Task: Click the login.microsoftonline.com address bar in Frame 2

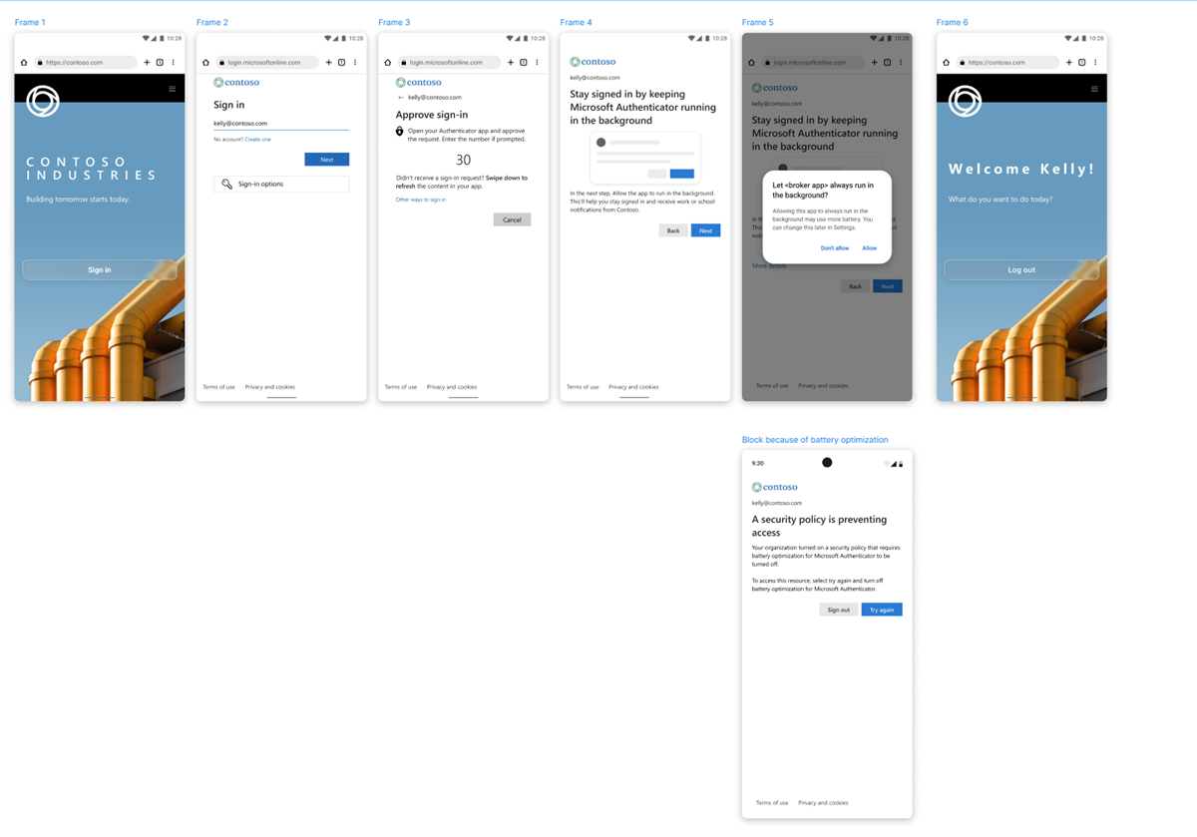Action: pyautogui.click(x=266, y=62)
